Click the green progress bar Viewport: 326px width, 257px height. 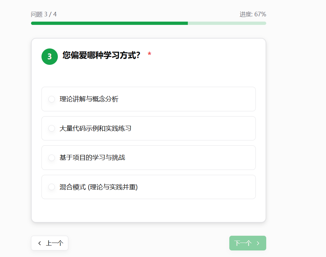point(149,23)
